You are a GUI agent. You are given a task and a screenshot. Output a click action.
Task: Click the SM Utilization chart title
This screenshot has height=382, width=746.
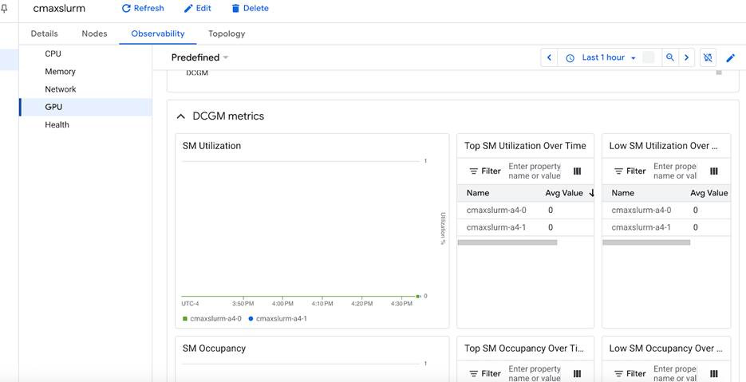(x=211, y=146)
